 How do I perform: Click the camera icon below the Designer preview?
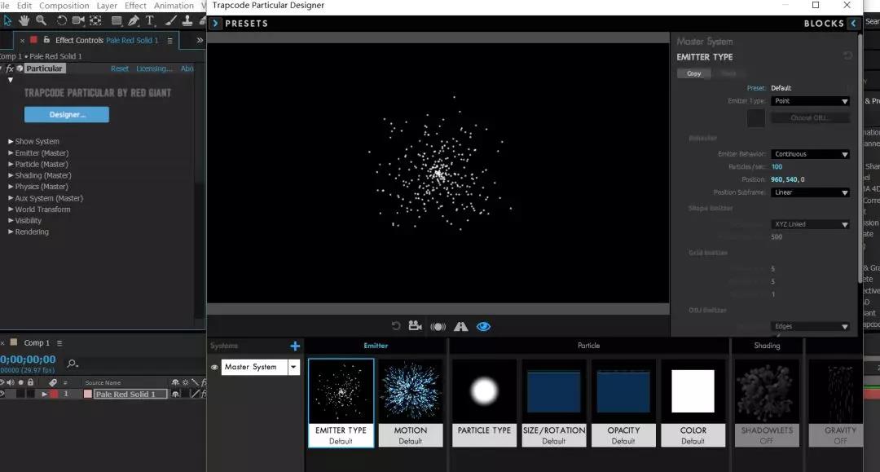tap(415, 325)
